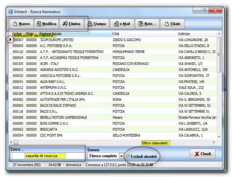Open Note... from the toolbar
The height and width of the screenshot is (177, 232).
tap(146, 24)
